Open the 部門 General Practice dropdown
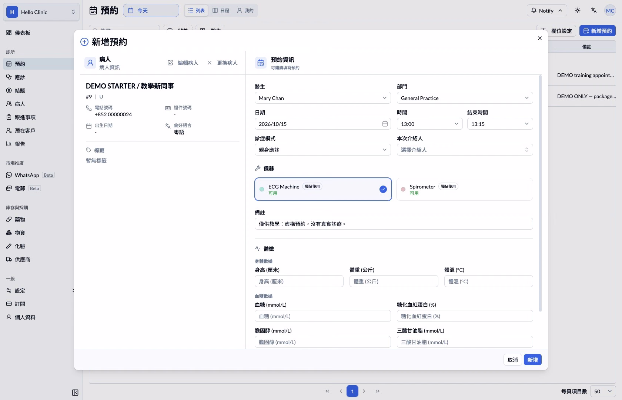 click(x=465, y=98)
